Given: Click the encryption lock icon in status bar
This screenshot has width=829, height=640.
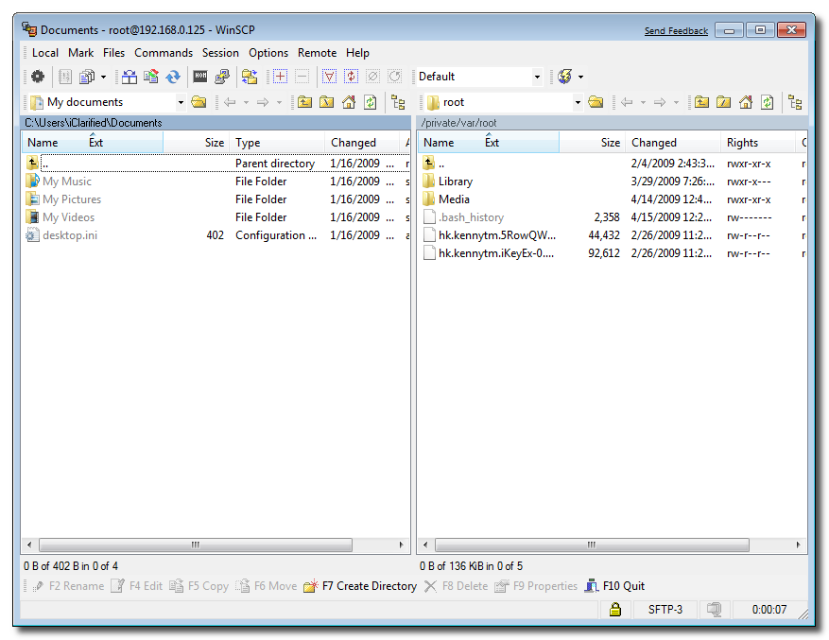Looking at the screenshot, I should pyautogui.click(x=614, y=610).
